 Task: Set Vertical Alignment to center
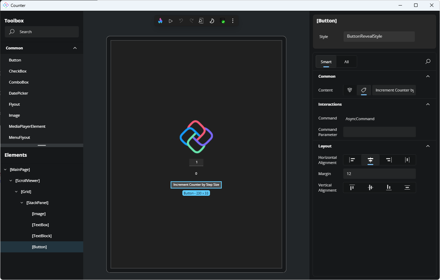click(370, 187)
